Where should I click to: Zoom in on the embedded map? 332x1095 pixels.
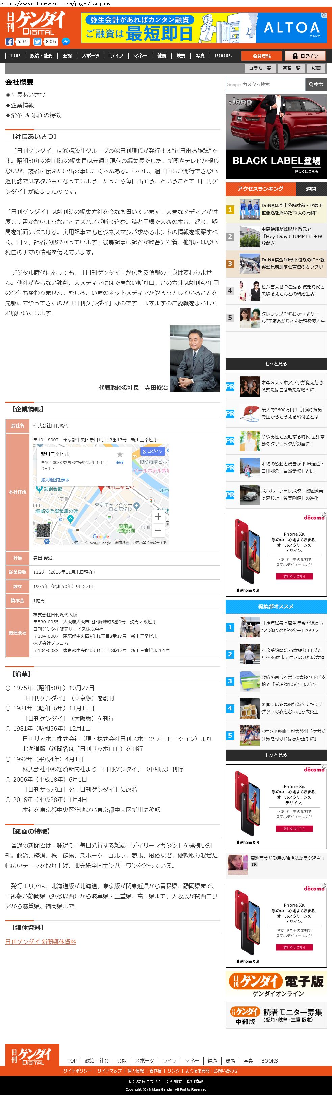pyautogui.click(x=158, y=517)
